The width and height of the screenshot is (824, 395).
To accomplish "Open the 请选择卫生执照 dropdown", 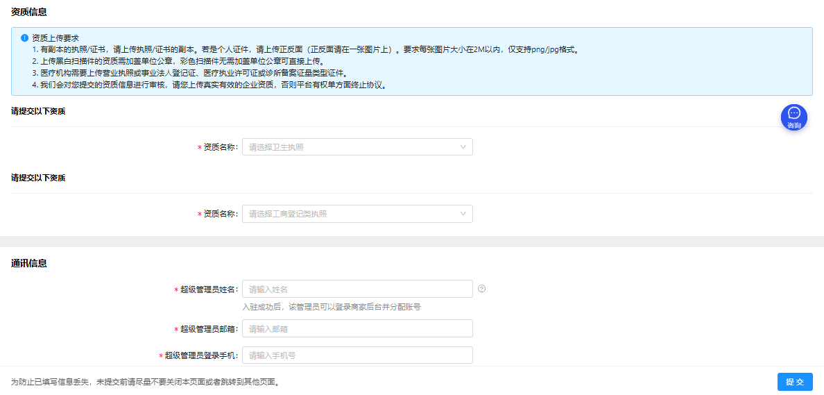I will point(350,147).
